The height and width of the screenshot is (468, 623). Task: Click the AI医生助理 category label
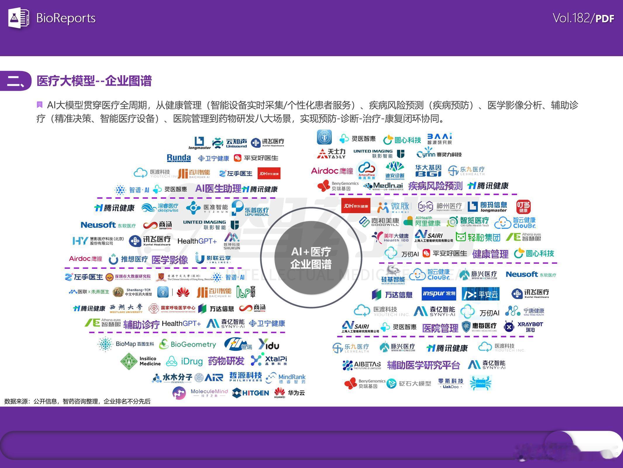click(218, 188)
